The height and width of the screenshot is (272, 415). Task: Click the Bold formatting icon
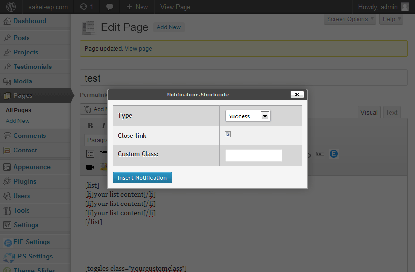[x=90, y=126]
